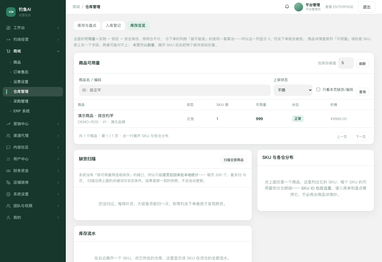Image resolution: width=382 pixels, height=262 pixels.
Task: Expand 演示商品 · 综合钓竿 row
Action: (x=224, y=119)
